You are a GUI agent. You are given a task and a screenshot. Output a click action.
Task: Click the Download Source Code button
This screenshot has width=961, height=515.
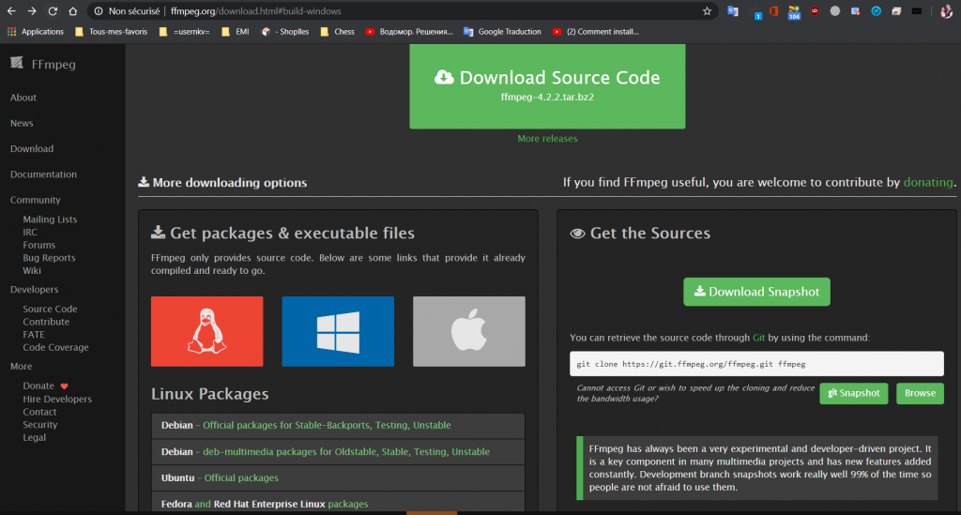click(547, 85)
